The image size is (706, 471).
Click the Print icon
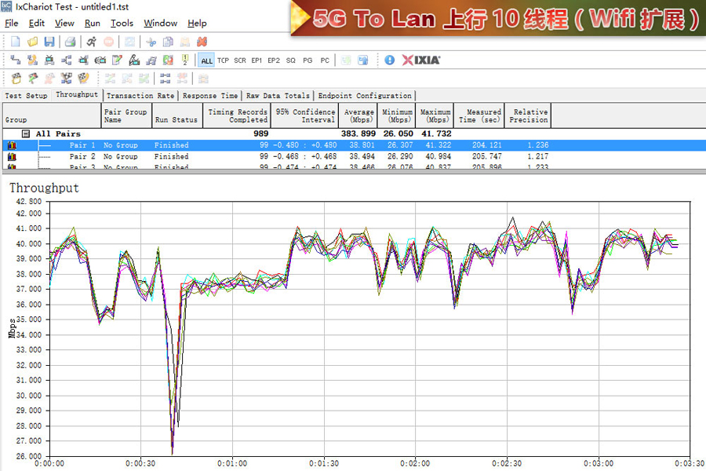click(x=70, y=42)
